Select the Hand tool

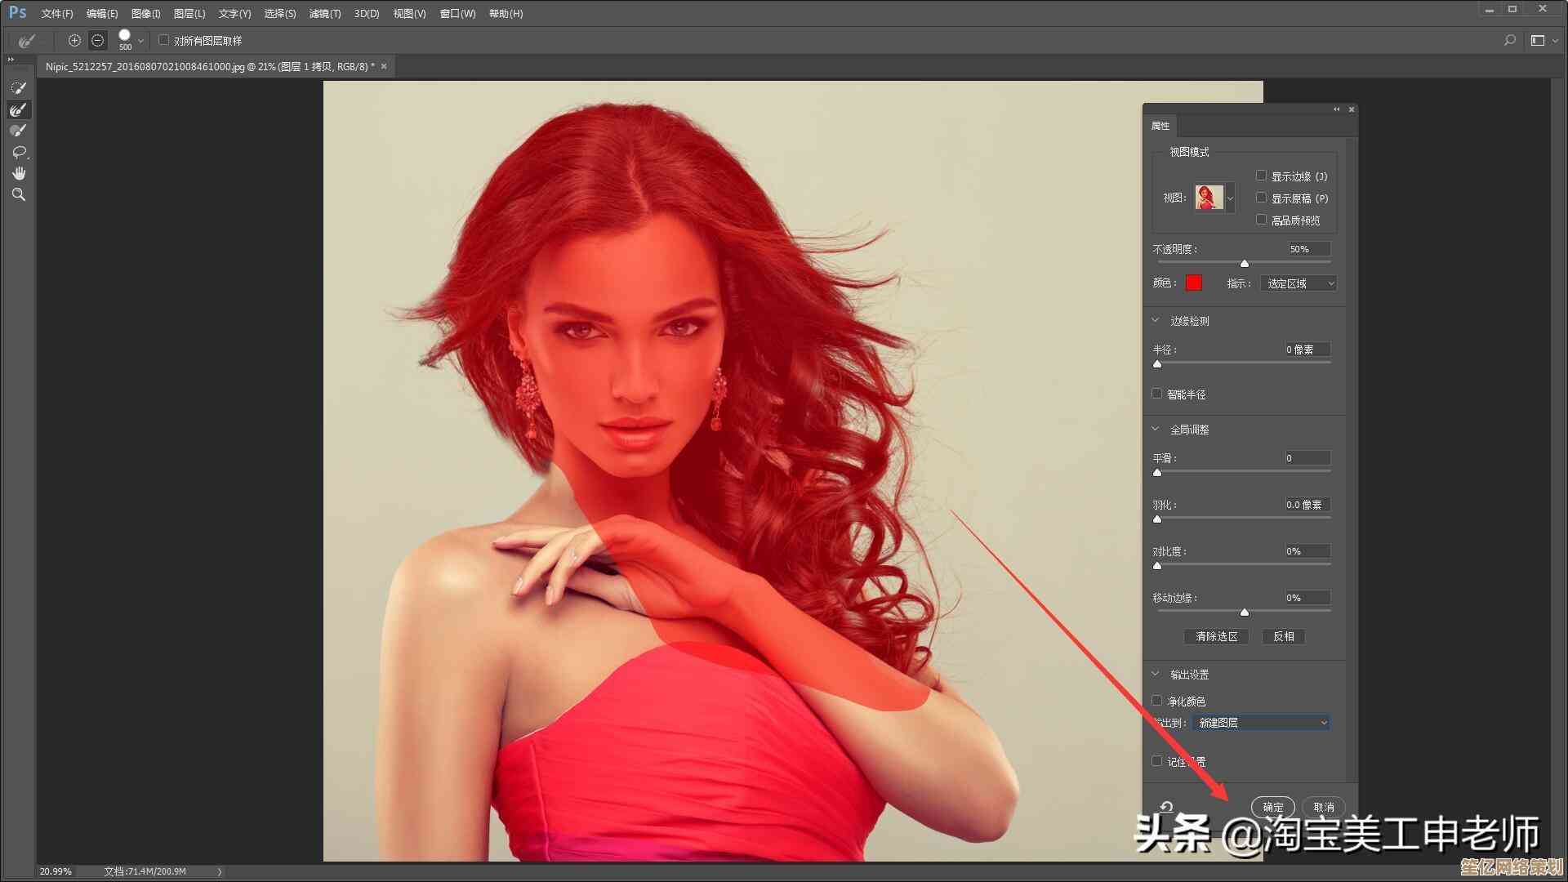[x=19, y=173]
